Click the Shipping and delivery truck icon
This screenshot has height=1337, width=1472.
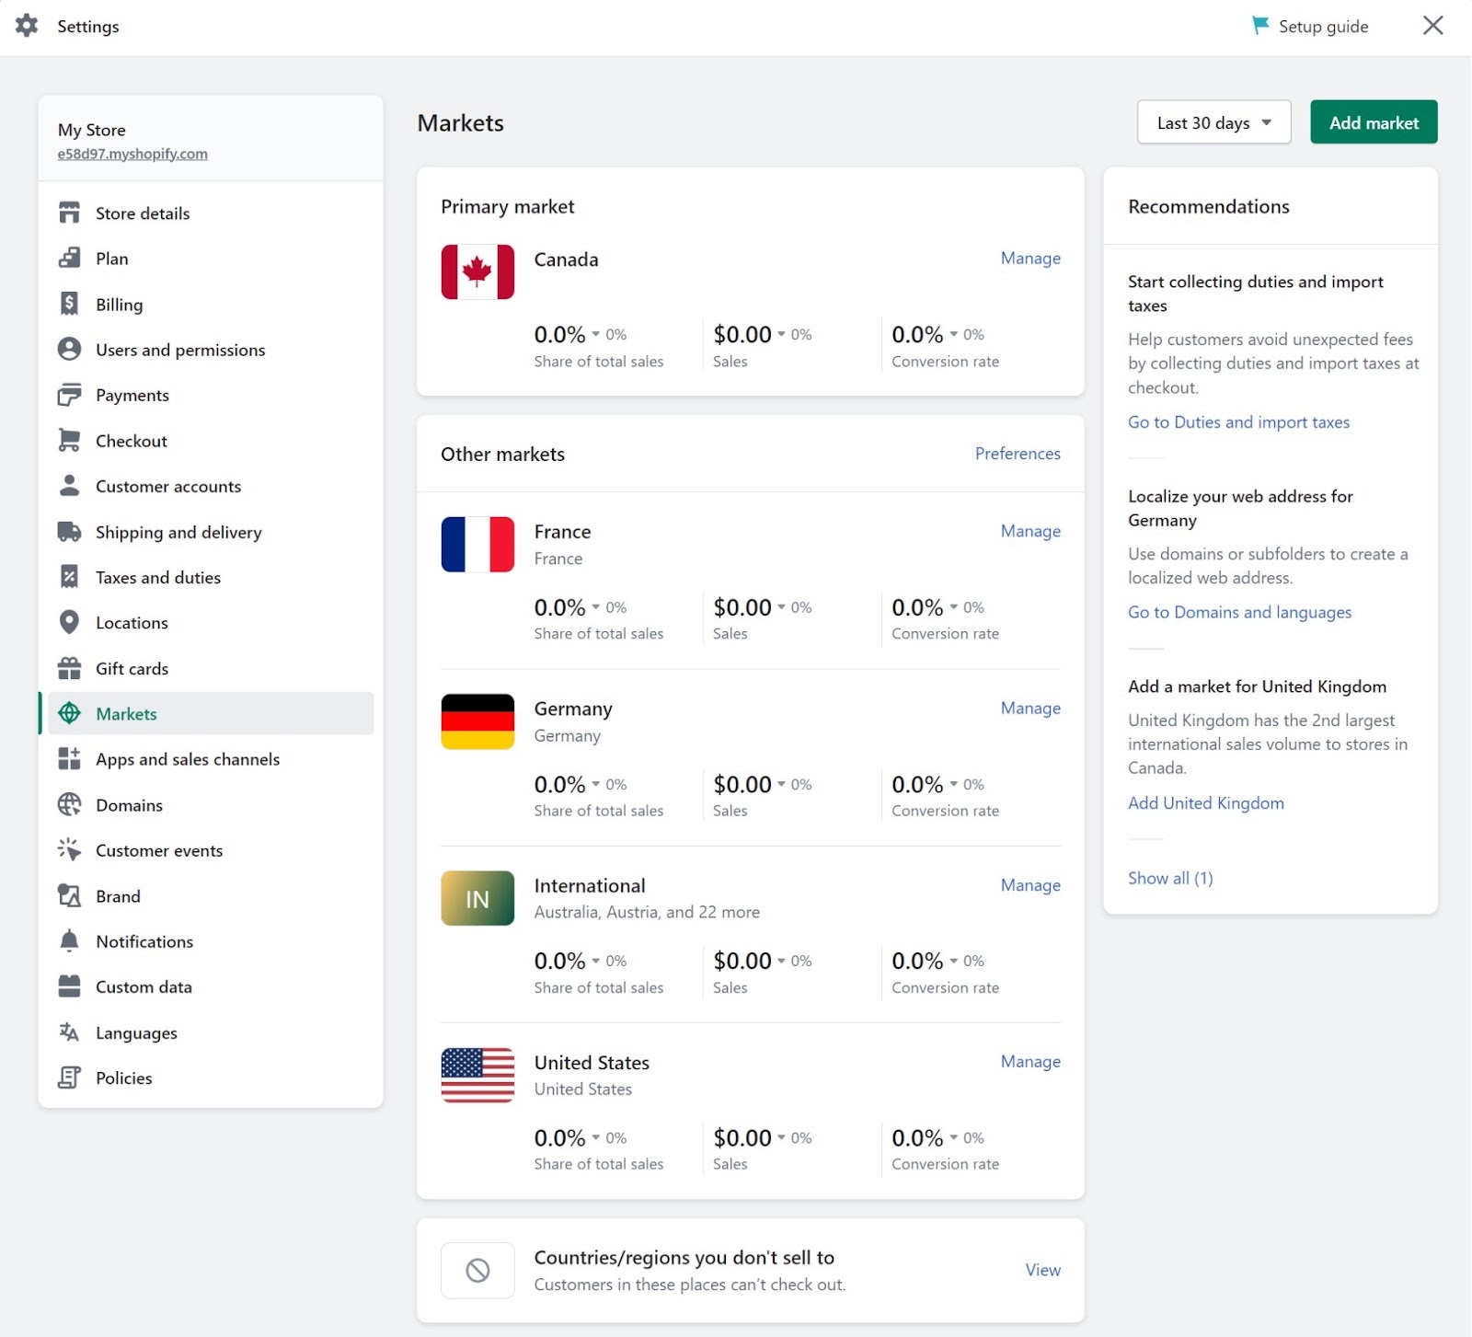tap(70, 532)
